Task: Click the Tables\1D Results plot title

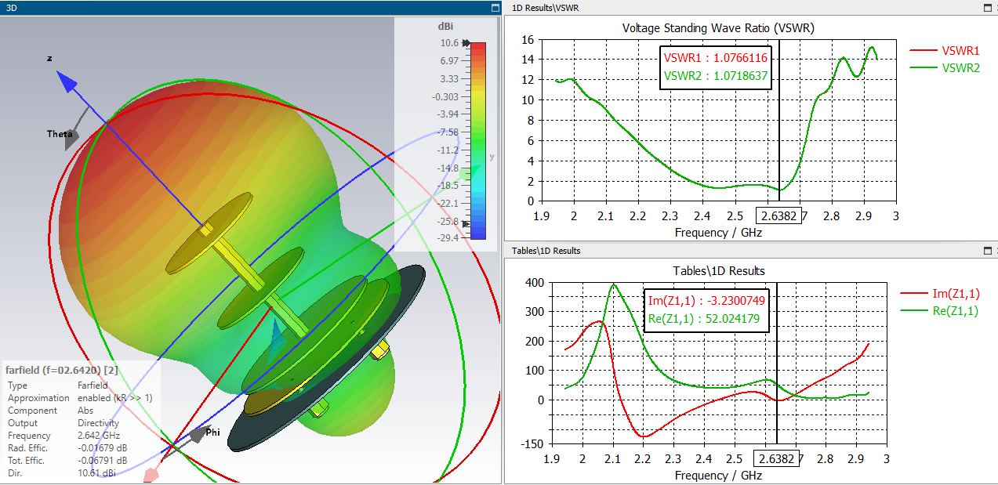Action: (719, 271)
